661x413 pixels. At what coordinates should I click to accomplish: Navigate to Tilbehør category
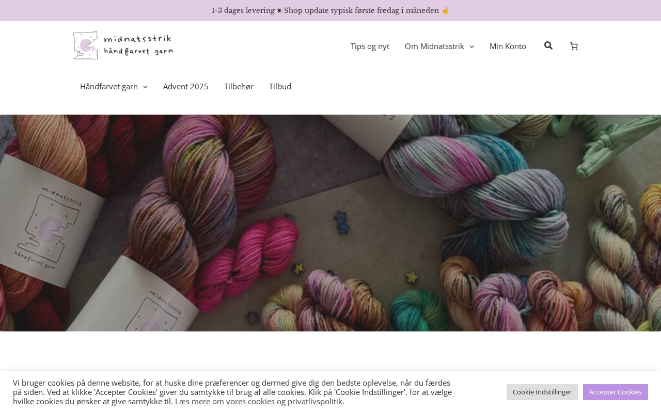239,86
